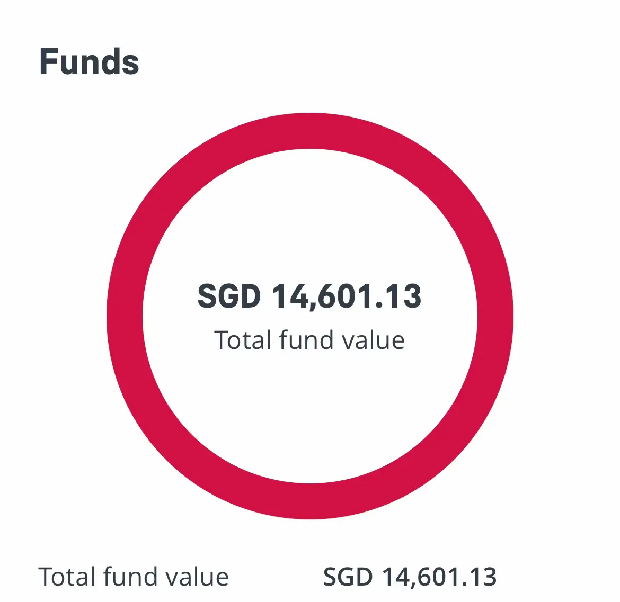Click the SGD 14,601.13 amount inside the donut
Screen dimensions: 620x602
(309, 296)
